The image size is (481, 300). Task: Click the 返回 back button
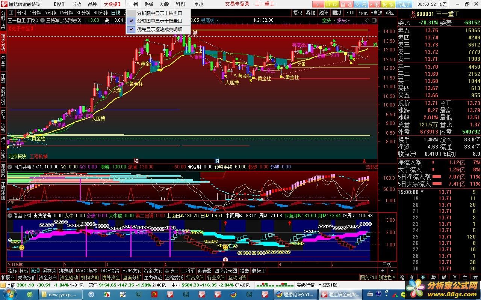(390, 13)
